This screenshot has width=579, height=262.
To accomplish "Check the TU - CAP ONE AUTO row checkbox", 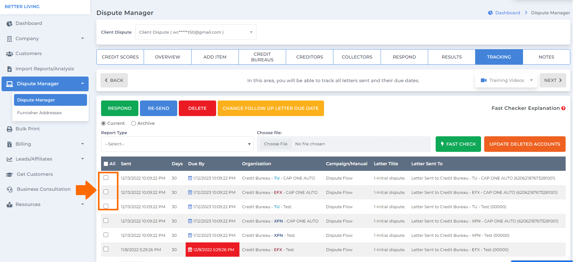I will point(106,178).
